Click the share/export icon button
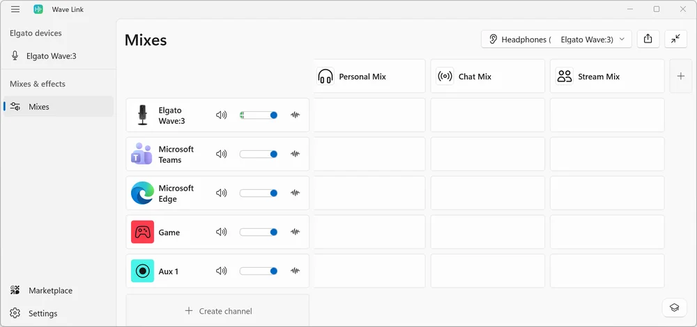The image size is (697, 327). pos(648,39)
